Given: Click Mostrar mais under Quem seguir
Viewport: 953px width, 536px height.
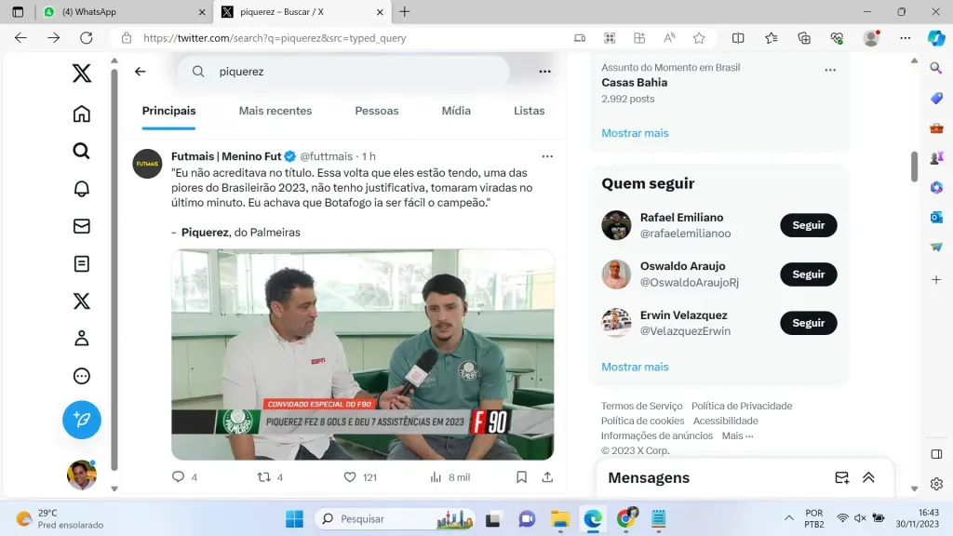Looking at the screenshot, I should tap(635, 367).
